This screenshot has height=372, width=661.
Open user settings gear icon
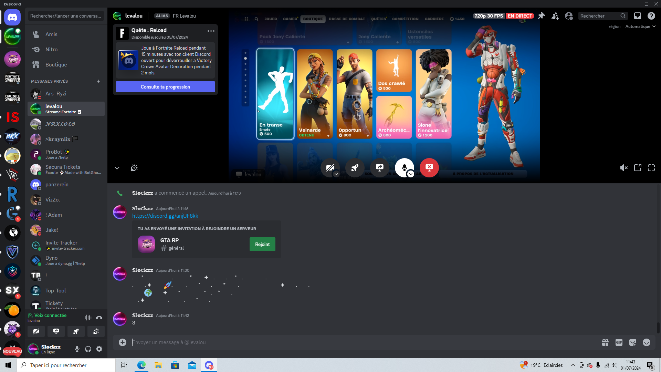pyautogui.click(x=99, y=349)
